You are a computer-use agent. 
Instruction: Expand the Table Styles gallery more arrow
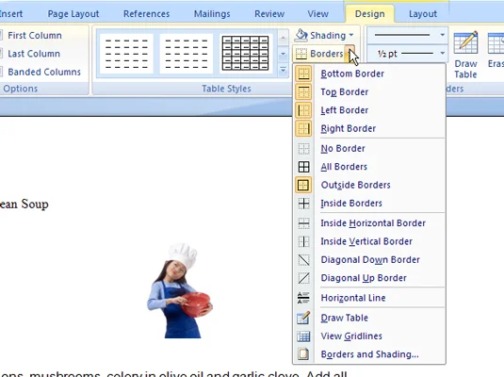[283, 70]
